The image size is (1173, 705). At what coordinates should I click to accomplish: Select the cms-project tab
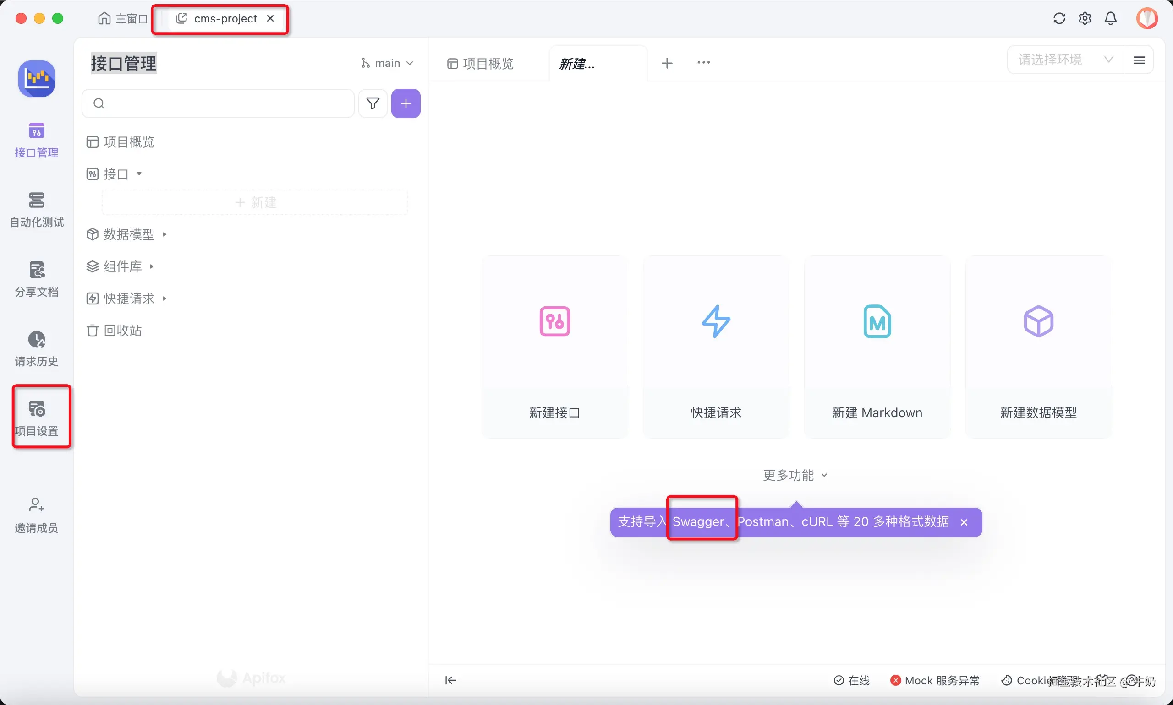tap(225, 18)
